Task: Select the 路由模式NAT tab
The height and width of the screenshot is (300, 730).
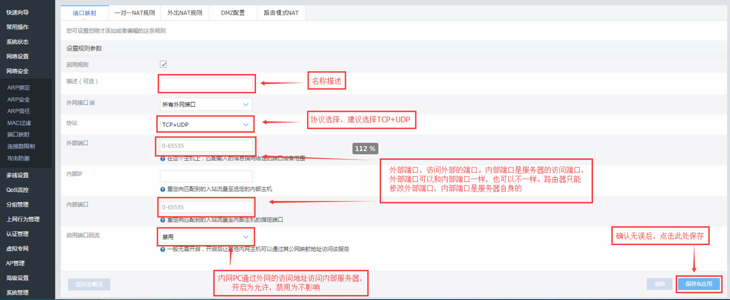Action: tap(281, 13)
